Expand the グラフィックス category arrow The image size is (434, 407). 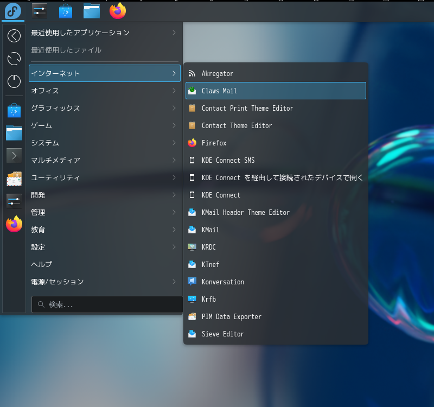(x=174, y=108)
